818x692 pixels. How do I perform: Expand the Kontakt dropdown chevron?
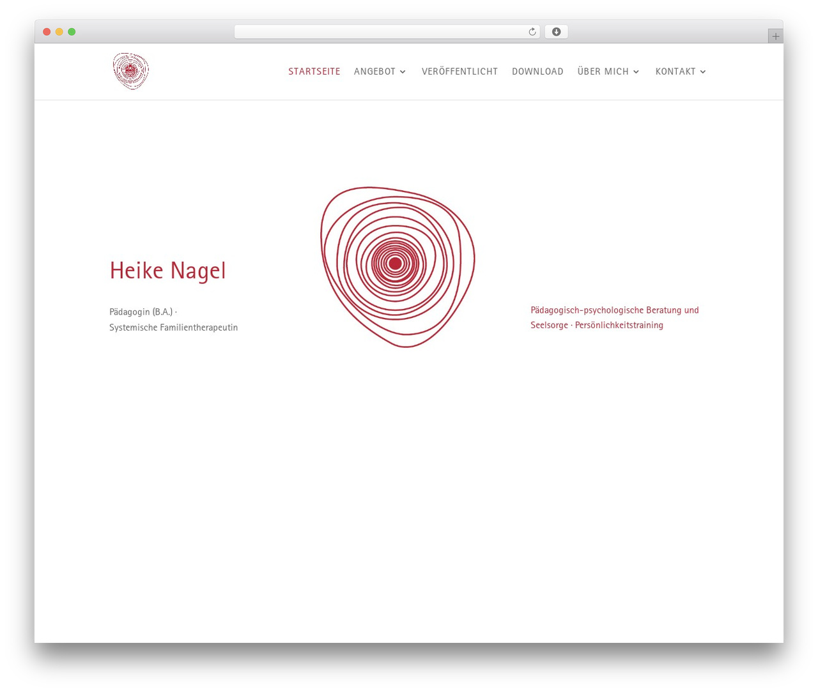(x=703, y=71)
